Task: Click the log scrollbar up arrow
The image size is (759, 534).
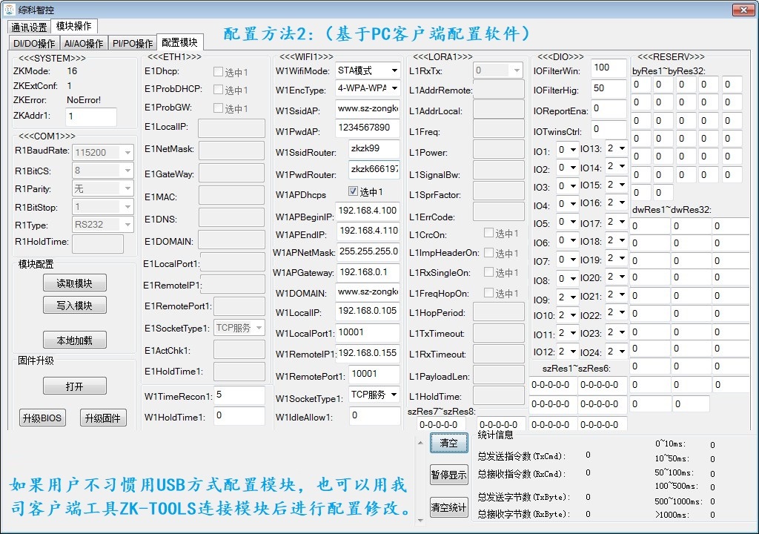Action: (x=420, y=443)
